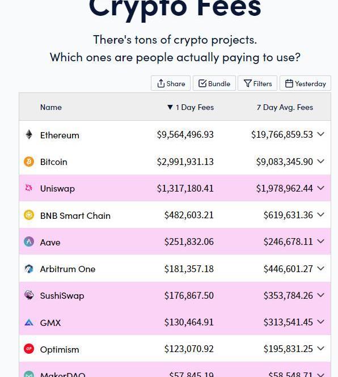Screen dimensions: 338x377
Task: Click the Share button
Action: tap(171, 83)
